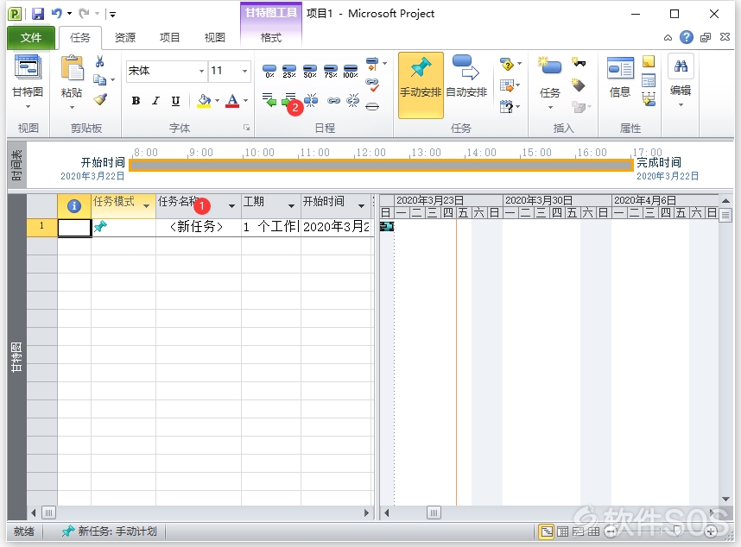Respect links for the selected task
Viewport: 741px width, 547px height.
[x=372, y=85]
